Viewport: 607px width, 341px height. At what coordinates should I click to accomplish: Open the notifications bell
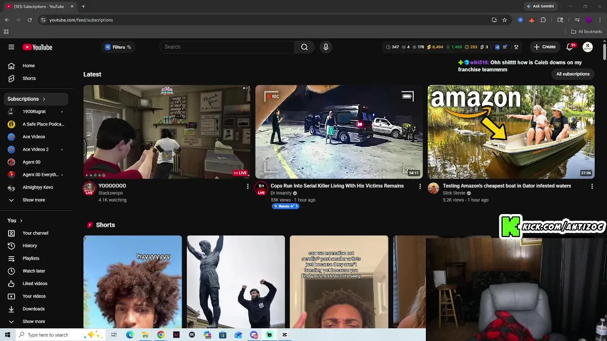tap(570, 47)
